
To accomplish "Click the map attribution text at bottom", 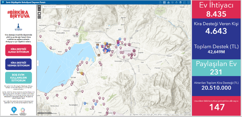I will coord(156,114).
